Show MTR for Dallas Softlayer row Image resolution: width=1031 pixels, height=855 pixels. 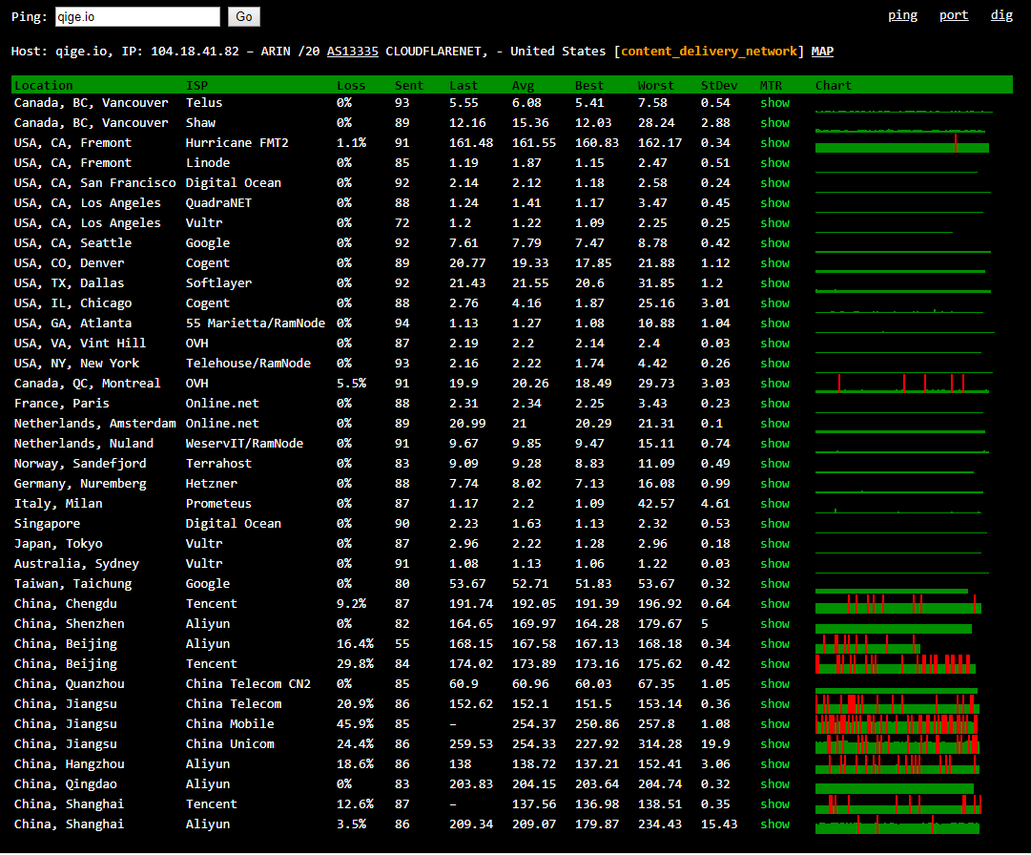(774, 283)
